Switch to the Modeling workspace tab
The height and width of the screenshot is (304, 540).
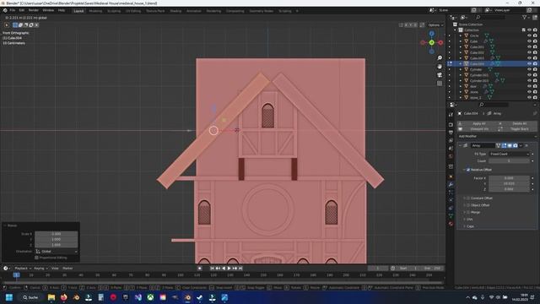click(x=95, y=11)
